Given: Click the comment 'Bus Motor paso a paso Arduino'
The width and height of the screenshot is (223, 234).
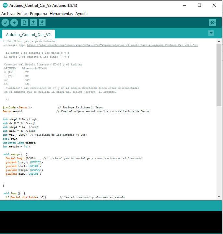Looking at the screenshot, I should [31, 41].
